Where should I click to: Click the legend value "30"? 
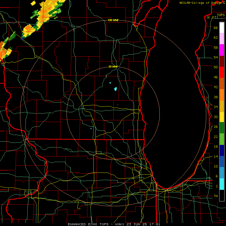(x=216, y=117)
